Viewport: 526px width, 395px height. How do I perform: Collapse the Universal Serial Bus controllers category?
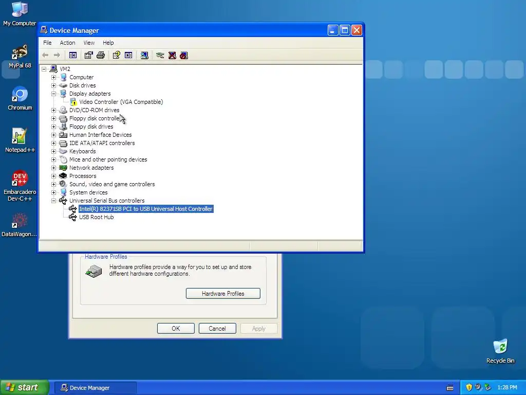53,201
